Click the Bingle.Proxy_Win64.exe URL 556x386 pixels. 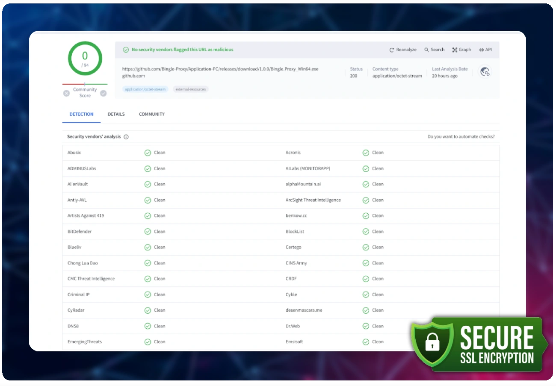(x=220, y=69)
